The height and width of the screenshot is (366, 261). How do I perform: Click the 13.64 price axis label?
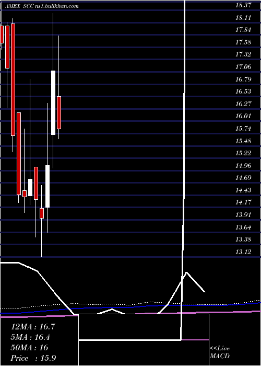click(x=243, y=227)
